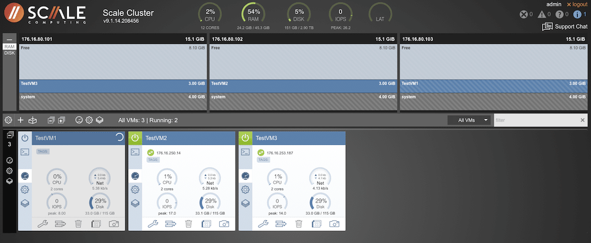This screenshot has width=591, height=243.
Task: Show snapshots layer view for all VMs
Action: point(99,120)
